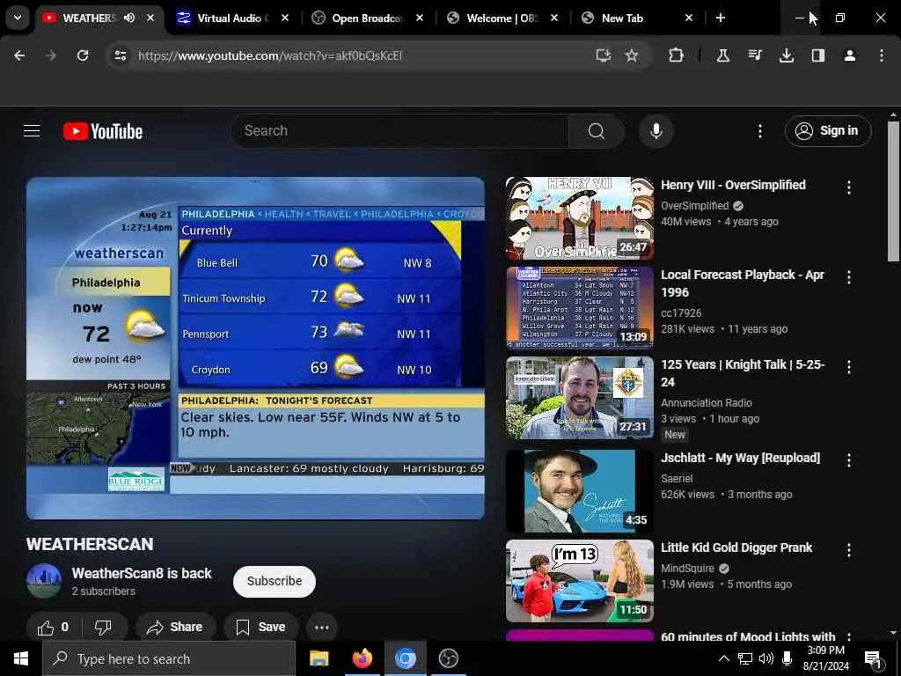Open Local Forecast Playback thumbnail
This screenshot has height=676, width=901.
[x=579, y=307]
